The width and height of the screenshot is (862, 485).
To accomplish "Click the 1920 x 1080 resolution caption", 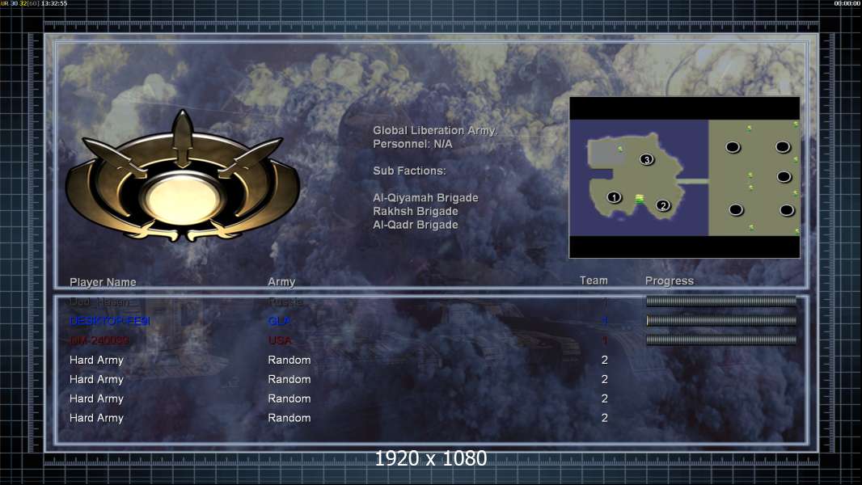I will click(x=430, y=458).
